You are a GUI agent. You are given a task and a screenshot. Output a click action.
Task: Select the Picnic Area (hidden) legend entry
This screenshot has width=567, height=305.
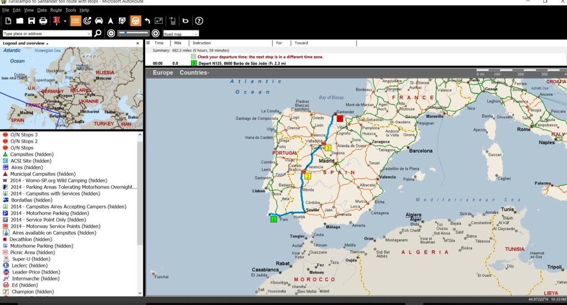[x=33, y=253]
